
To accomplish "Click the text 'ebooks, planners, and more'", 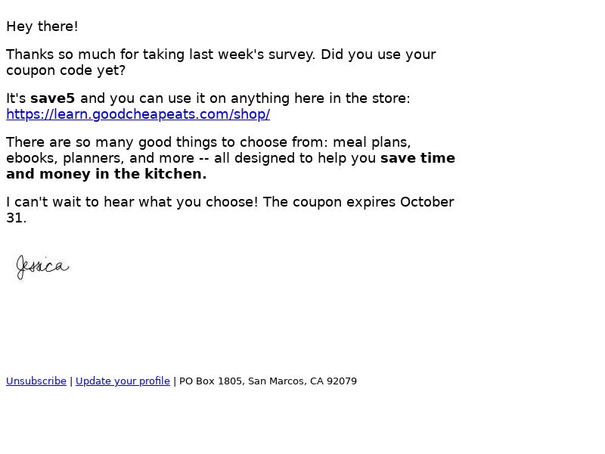I will coord(101,158).
